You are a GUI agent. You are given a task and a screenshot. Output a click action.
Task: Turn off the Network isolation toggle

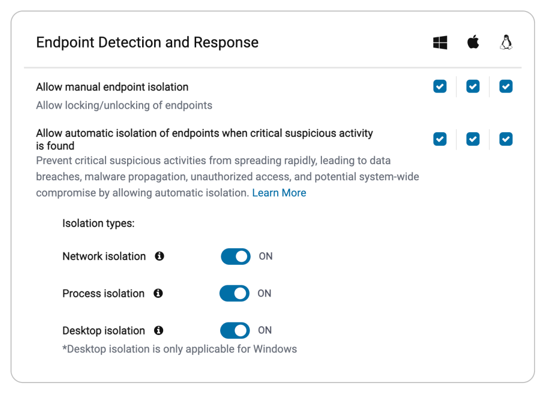coord(236,256)
